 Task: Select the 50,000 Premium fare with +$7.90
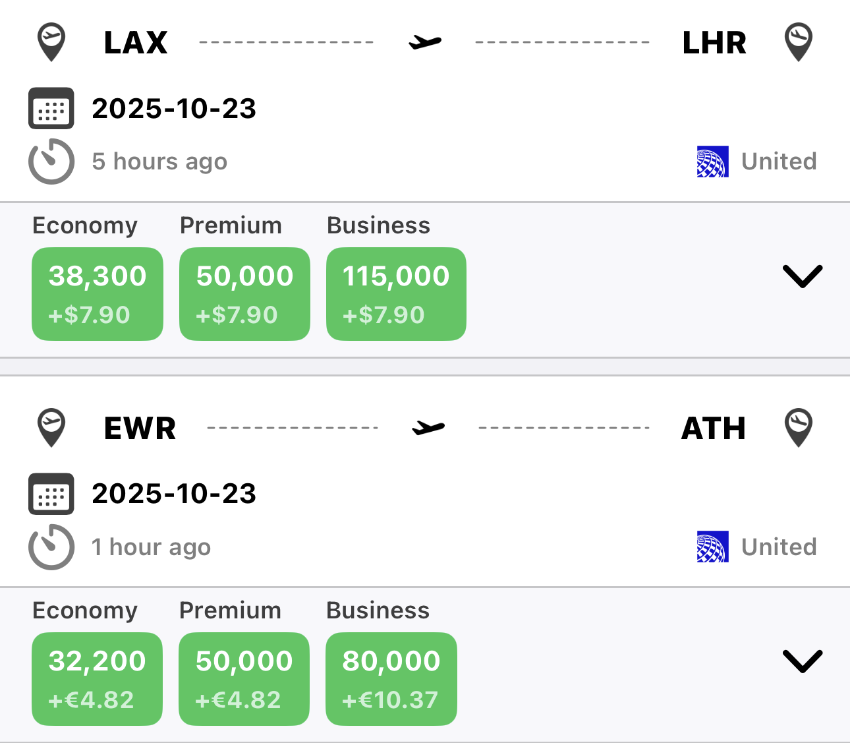click(x=244, y=294)
